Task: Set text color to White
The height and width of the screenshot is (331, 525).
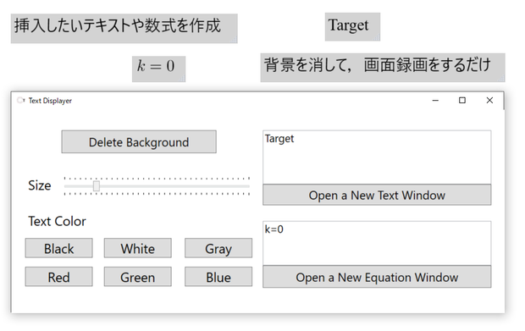Action: click(x=138, y=248)
